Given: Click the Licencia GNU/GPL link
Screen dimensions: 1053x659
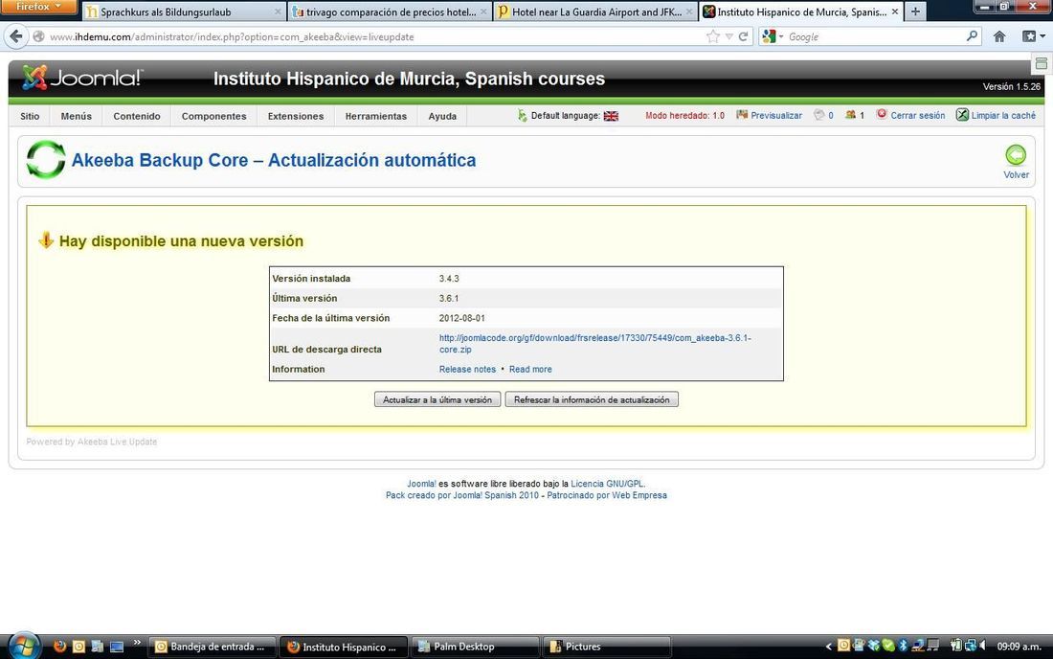Looking at the screenshot, I should (607, 484).
